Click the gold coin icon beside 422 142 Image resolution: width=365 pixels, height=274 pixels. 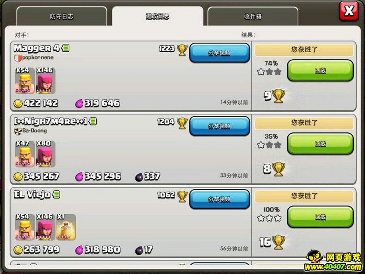(x=18, y=104)
